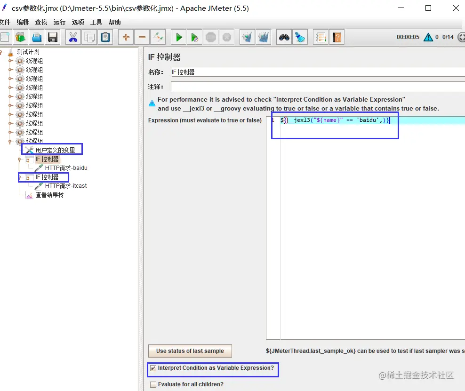Click the warning triangle log icon
The width and height of the screenshot is (465, 391).
pos(428,37)
